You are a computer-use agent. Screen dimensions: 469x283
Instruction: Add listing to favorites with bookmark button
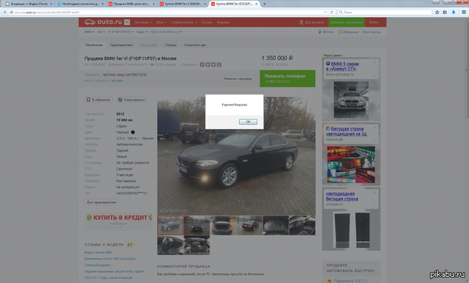coord(98,100)
